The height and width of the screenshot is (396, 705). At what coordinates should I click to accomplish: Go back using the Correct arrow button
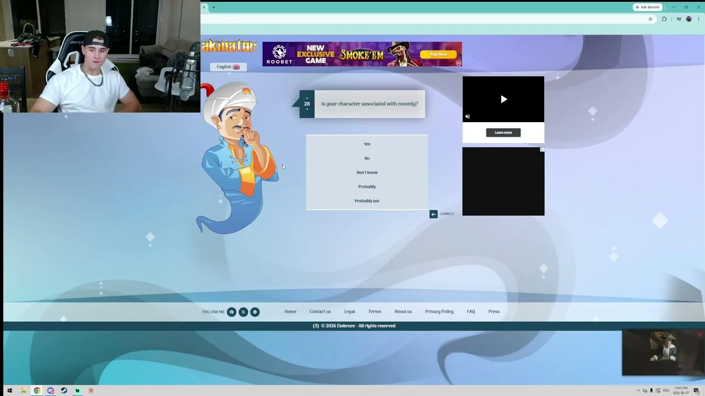point(433,214)
